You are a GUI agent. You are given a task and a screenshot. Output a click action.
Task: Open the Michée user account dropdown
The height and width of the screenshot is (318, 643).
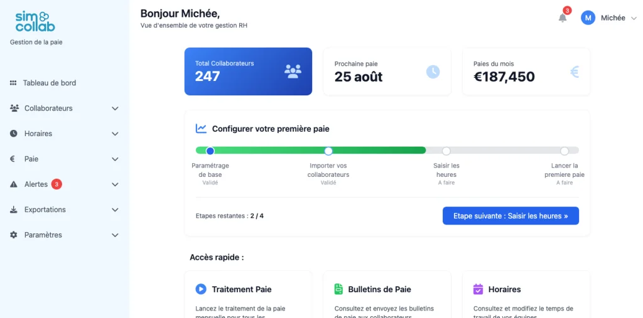pyautogui.click(x=609, y=18)
